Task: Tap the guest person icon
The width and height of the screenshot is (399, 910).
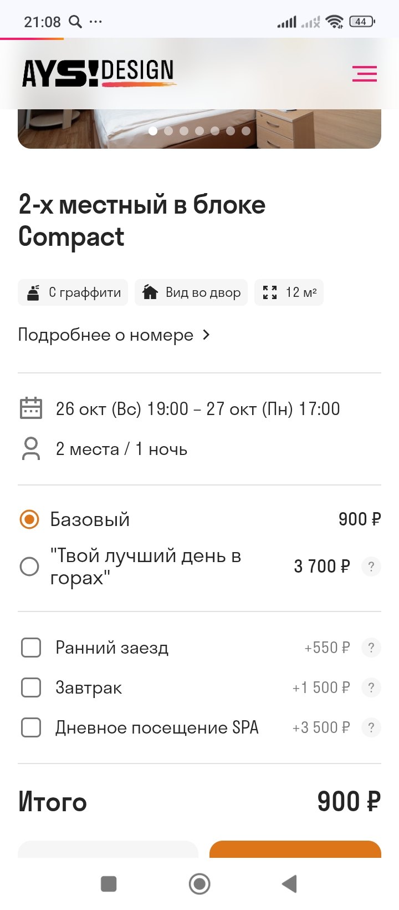Action: pyautogui.click(x=31, y=449)
